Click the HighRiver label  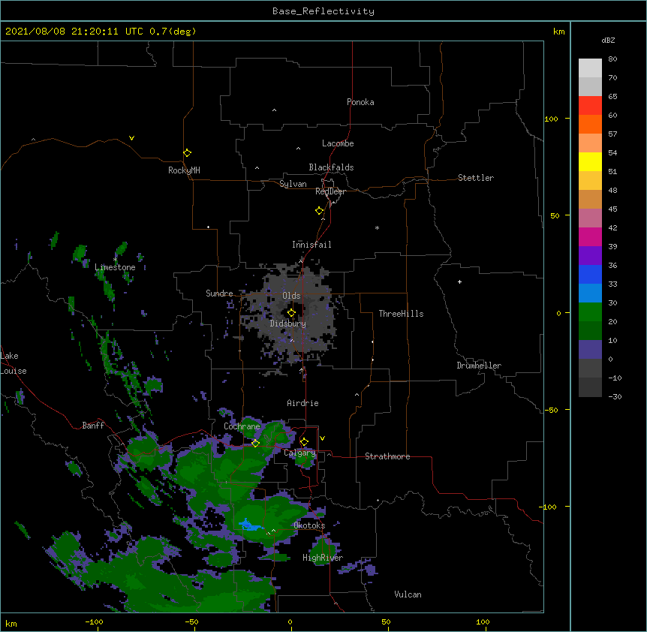tap(323, 558)
